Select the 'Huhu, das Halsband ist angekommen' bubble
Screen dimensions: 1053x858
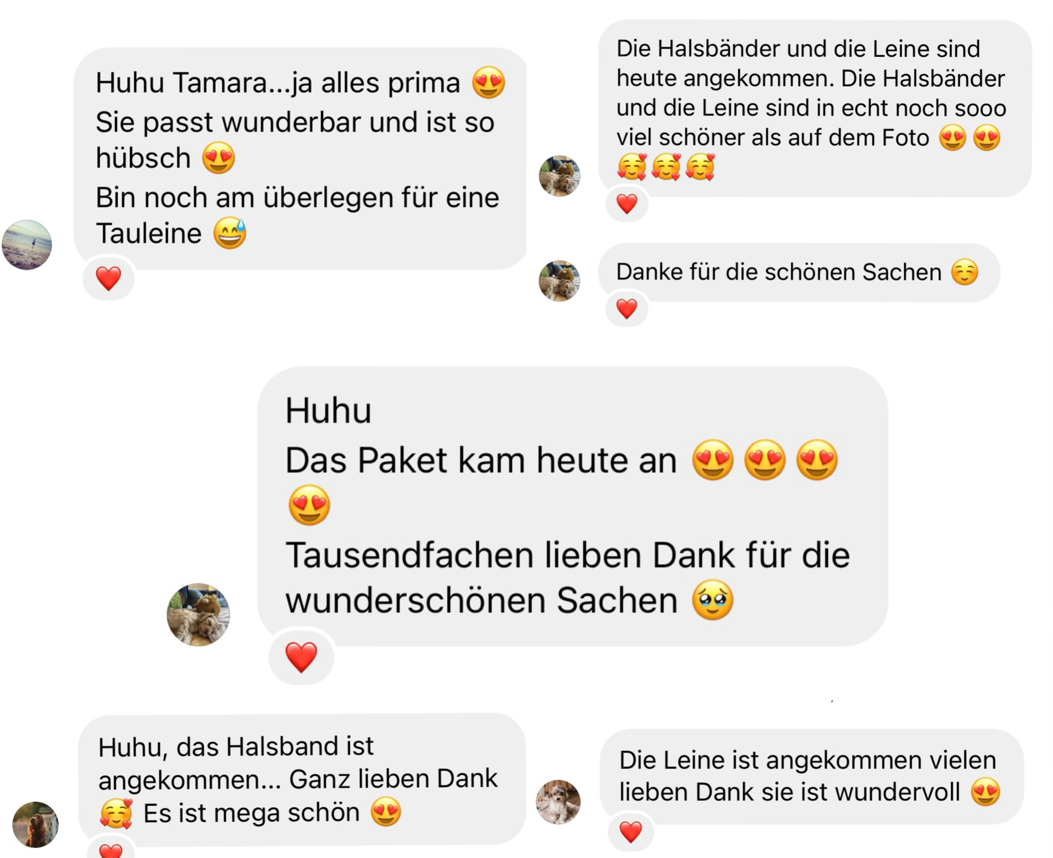[x=302, y=780]
